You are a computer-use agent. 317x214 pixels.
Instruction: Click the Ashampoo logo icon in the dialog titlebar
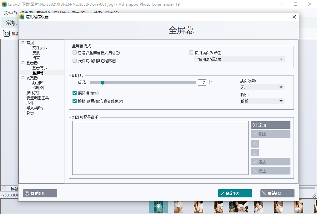tap(22, 17)
